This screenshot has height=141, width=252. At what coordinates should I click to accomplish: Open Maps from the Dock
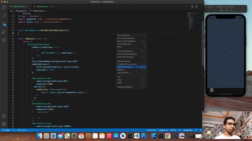(x=67, y=136)
